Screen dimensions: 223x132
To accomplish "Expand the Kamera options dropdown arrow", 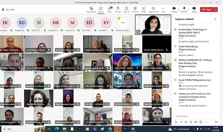I will [178, 10].
